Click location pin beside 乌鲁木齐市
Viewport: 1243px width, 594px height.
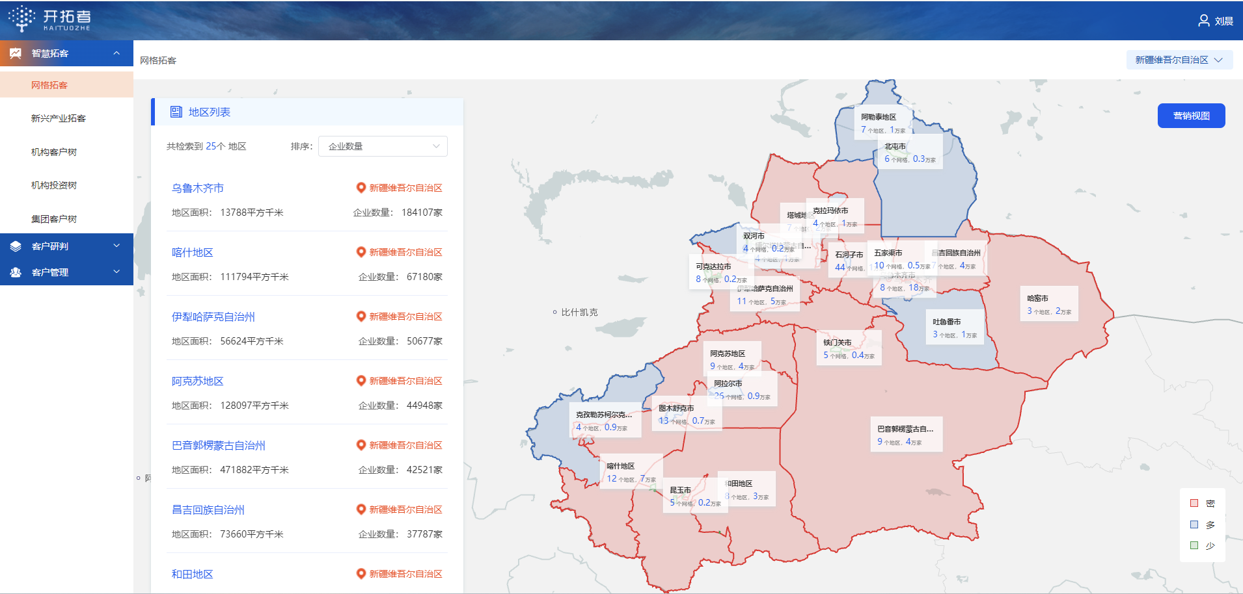coord(361,188)
